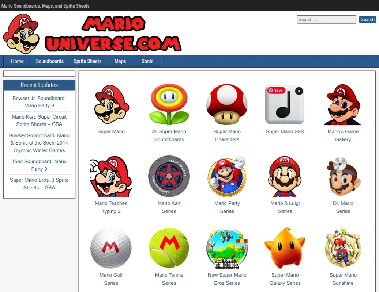Open the Mario Tennis ball icon
This screenshot has width=379, height=292.
tap(169, 248)
